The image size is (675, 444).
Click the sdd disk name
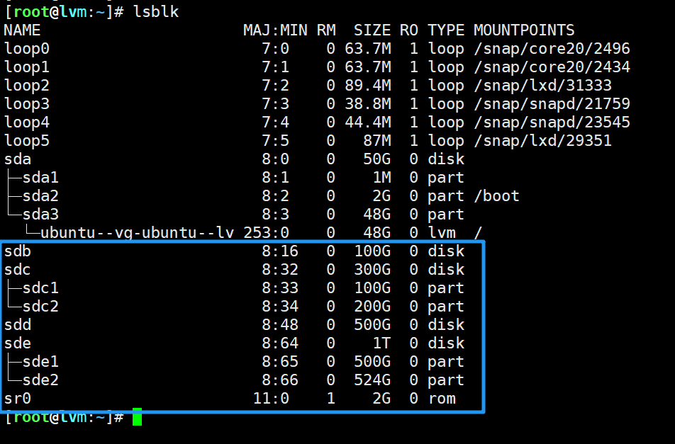click(x=18, y=325)
